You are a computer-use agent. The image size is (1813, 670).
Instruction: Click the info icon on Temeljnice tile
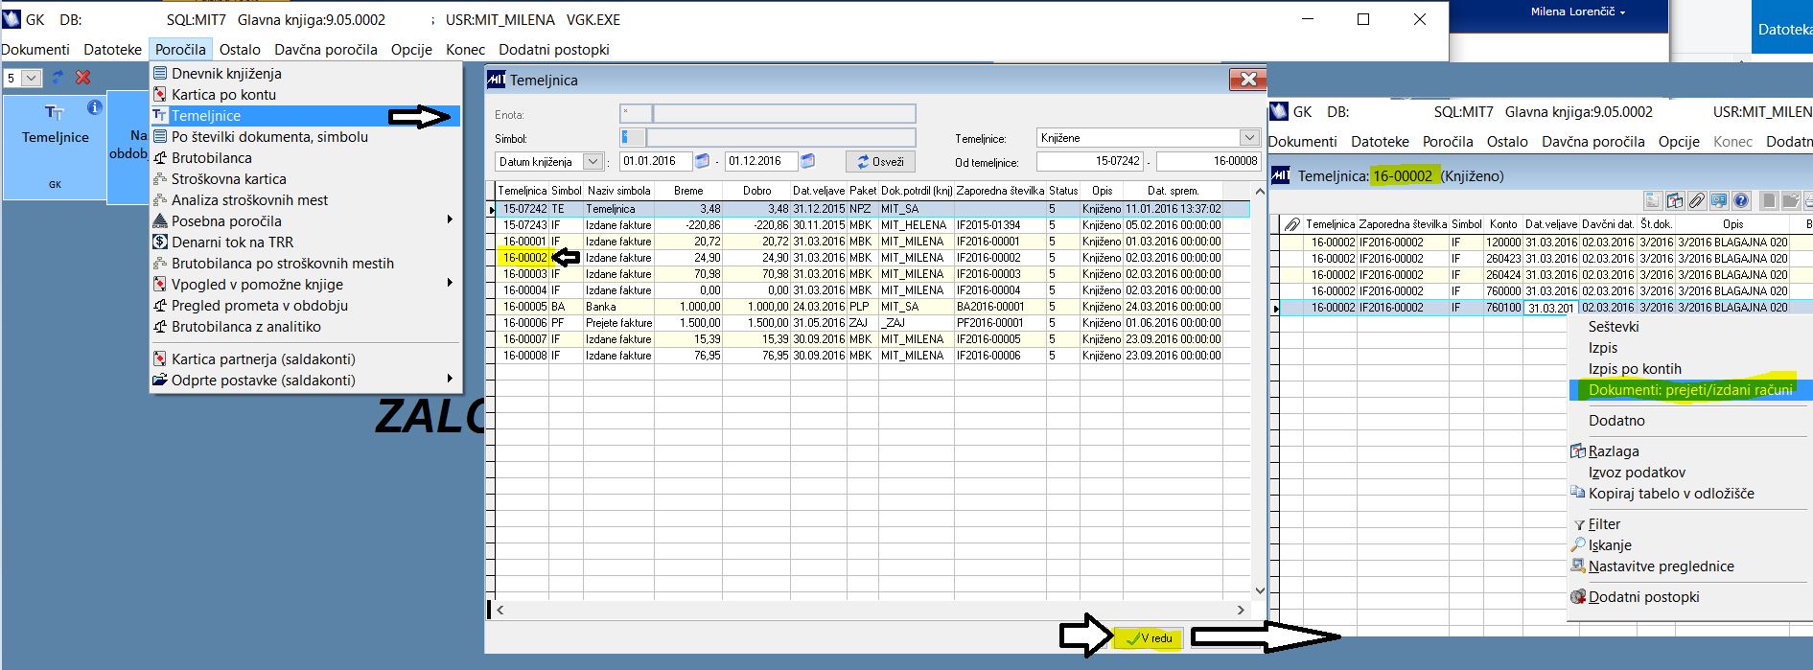(x=94, y=108)
